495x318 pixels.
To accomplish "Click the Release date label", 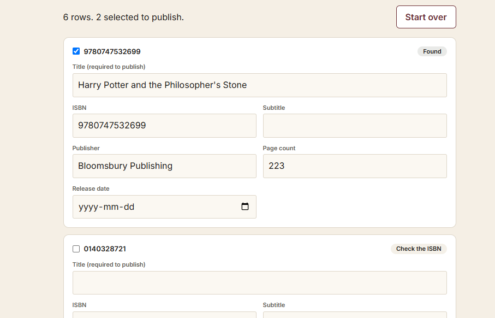I will click(91, 189).
